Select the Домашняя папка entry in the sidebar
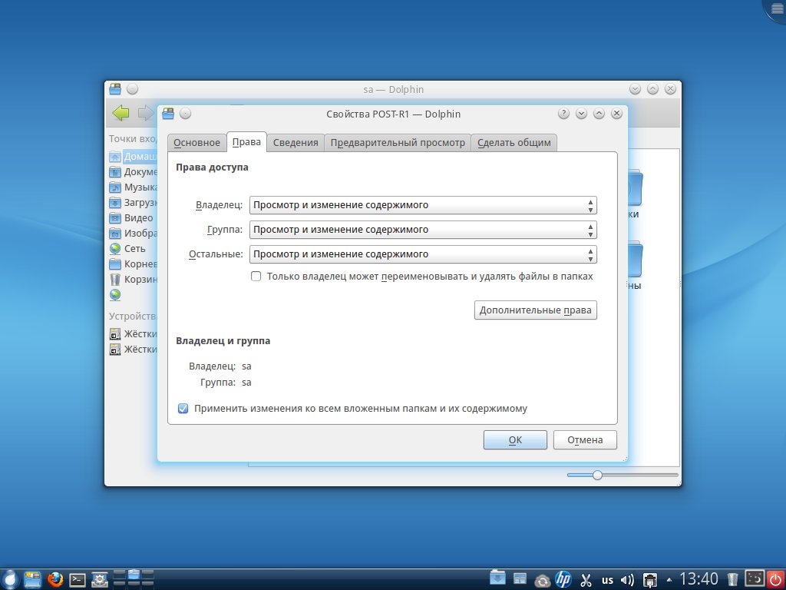Image resolution: width=786 pixels, height=590 pixels. 134,157
